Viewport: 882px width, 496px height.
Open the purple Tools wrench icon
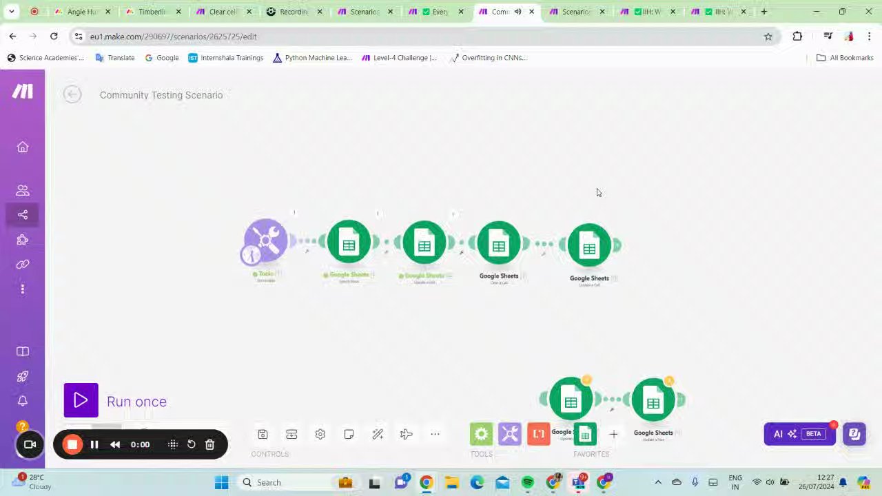coord(510,434)
